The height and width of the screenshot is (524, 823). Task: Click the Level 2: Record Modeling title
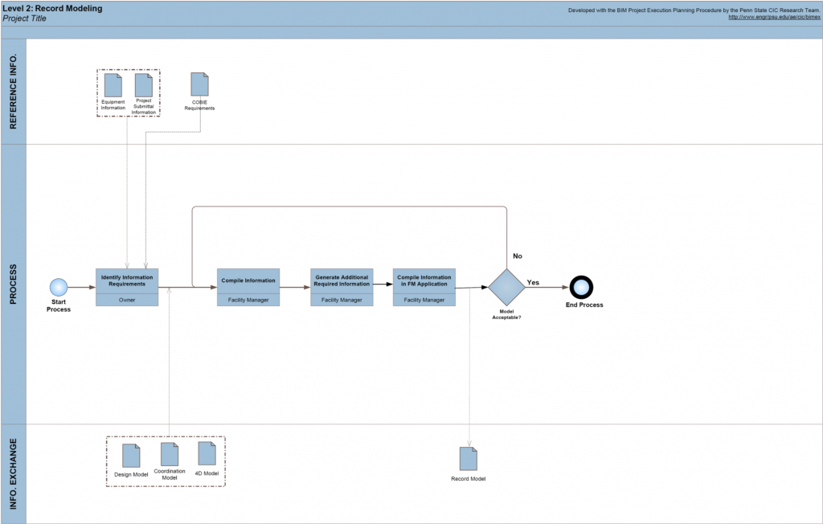pyautogui.click(x=52, y=8)
